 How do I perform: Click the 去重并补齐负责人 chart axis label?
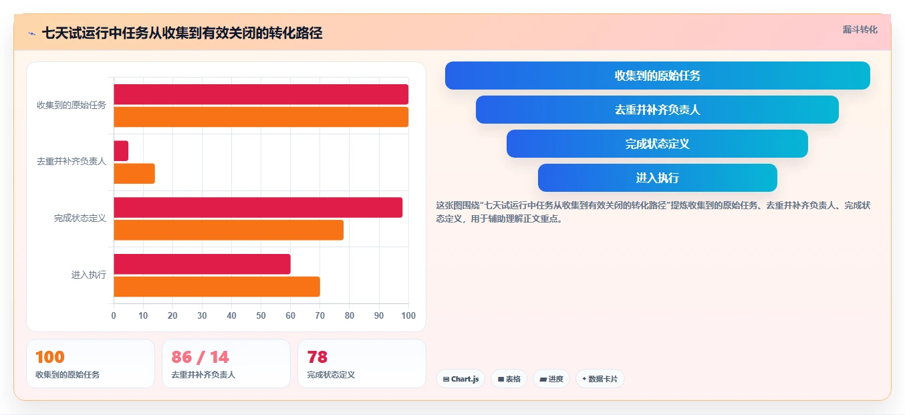click(x=72, y=162)
